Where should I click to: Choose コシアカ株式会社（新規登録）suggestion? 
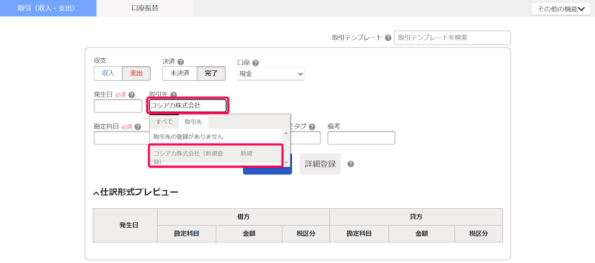216,156
